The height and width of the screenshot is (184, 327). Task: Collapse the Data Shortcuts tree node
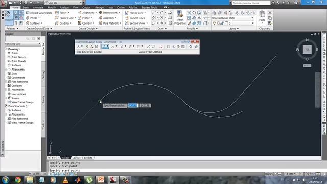(6, 106)
